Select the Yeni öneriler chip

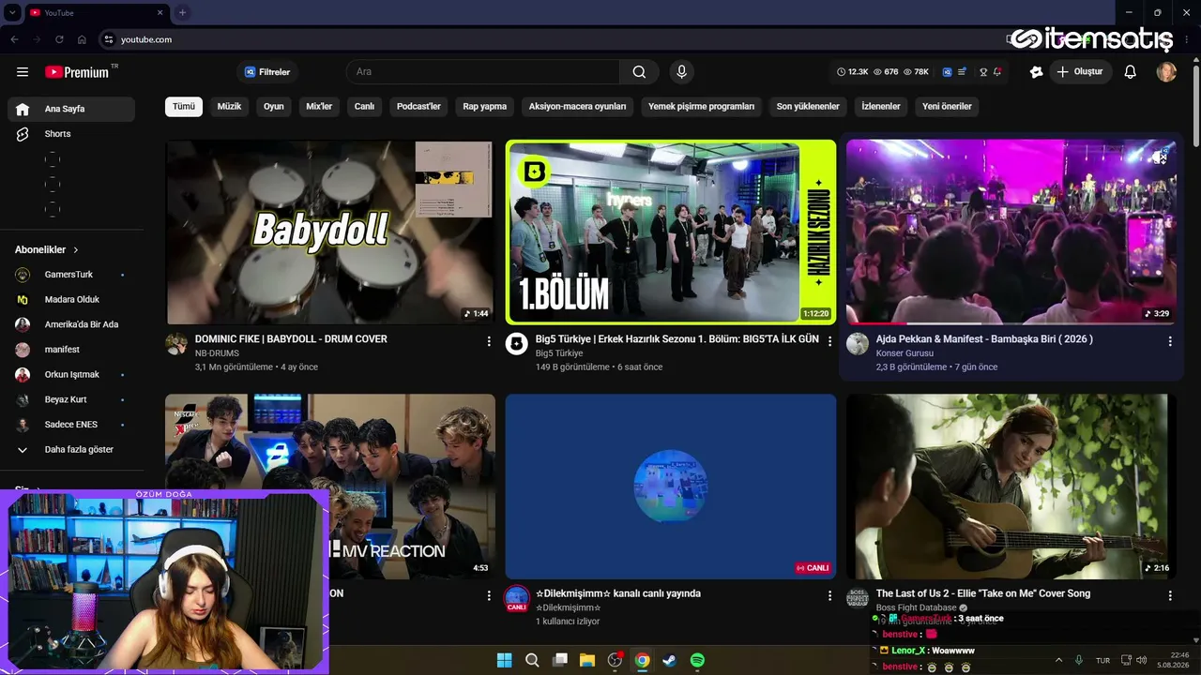[x=947, y=107]
